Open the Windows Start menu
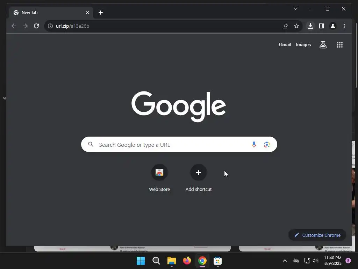358x269 pixels. tap(141, 261)
